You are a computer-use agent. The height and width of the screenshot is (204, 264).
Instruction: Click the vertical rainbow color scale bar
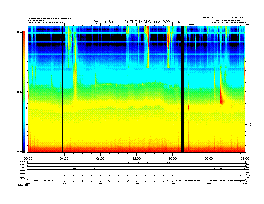[24, 92]
